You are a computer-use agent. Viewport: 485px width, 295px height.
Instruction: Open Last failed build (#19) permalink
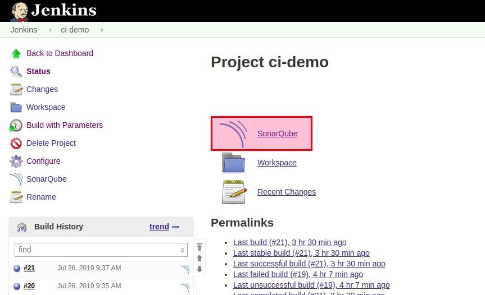coord(298,274)
